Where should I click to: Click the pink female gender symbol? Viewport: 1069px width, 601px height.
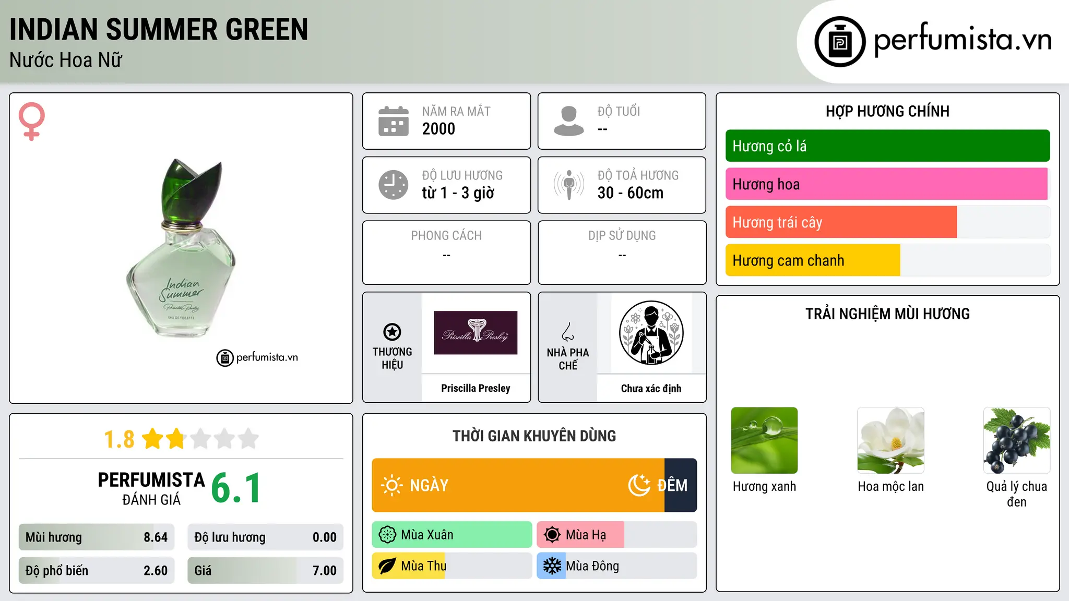[x=32, y=121]
